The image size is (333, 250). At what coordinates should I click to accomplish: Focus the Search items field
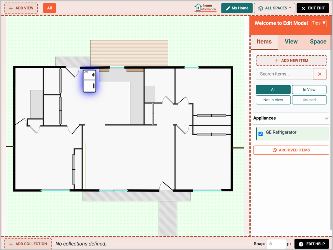[284, 74]
